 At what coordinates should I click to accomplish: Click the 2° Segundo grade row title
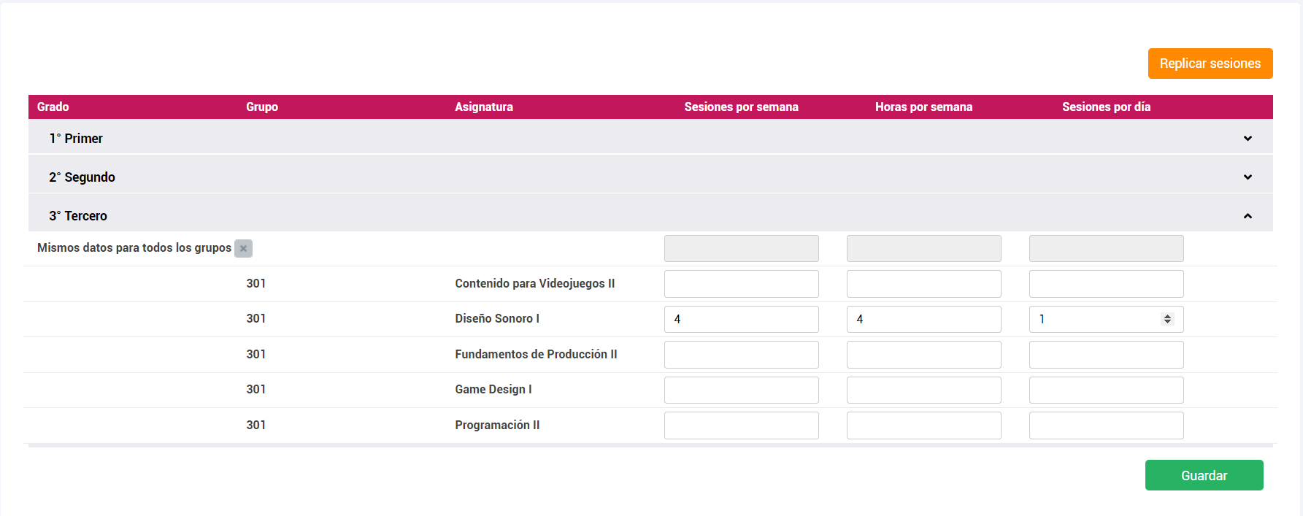pos(82,177)
